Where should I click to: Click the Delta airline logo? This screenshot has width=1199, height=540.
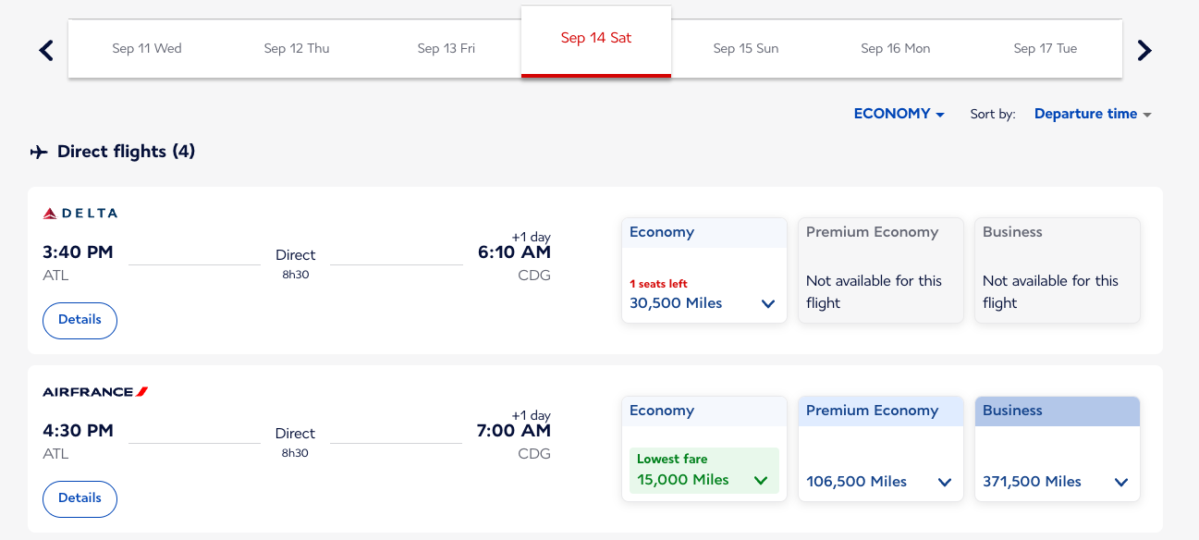point(80,213)
